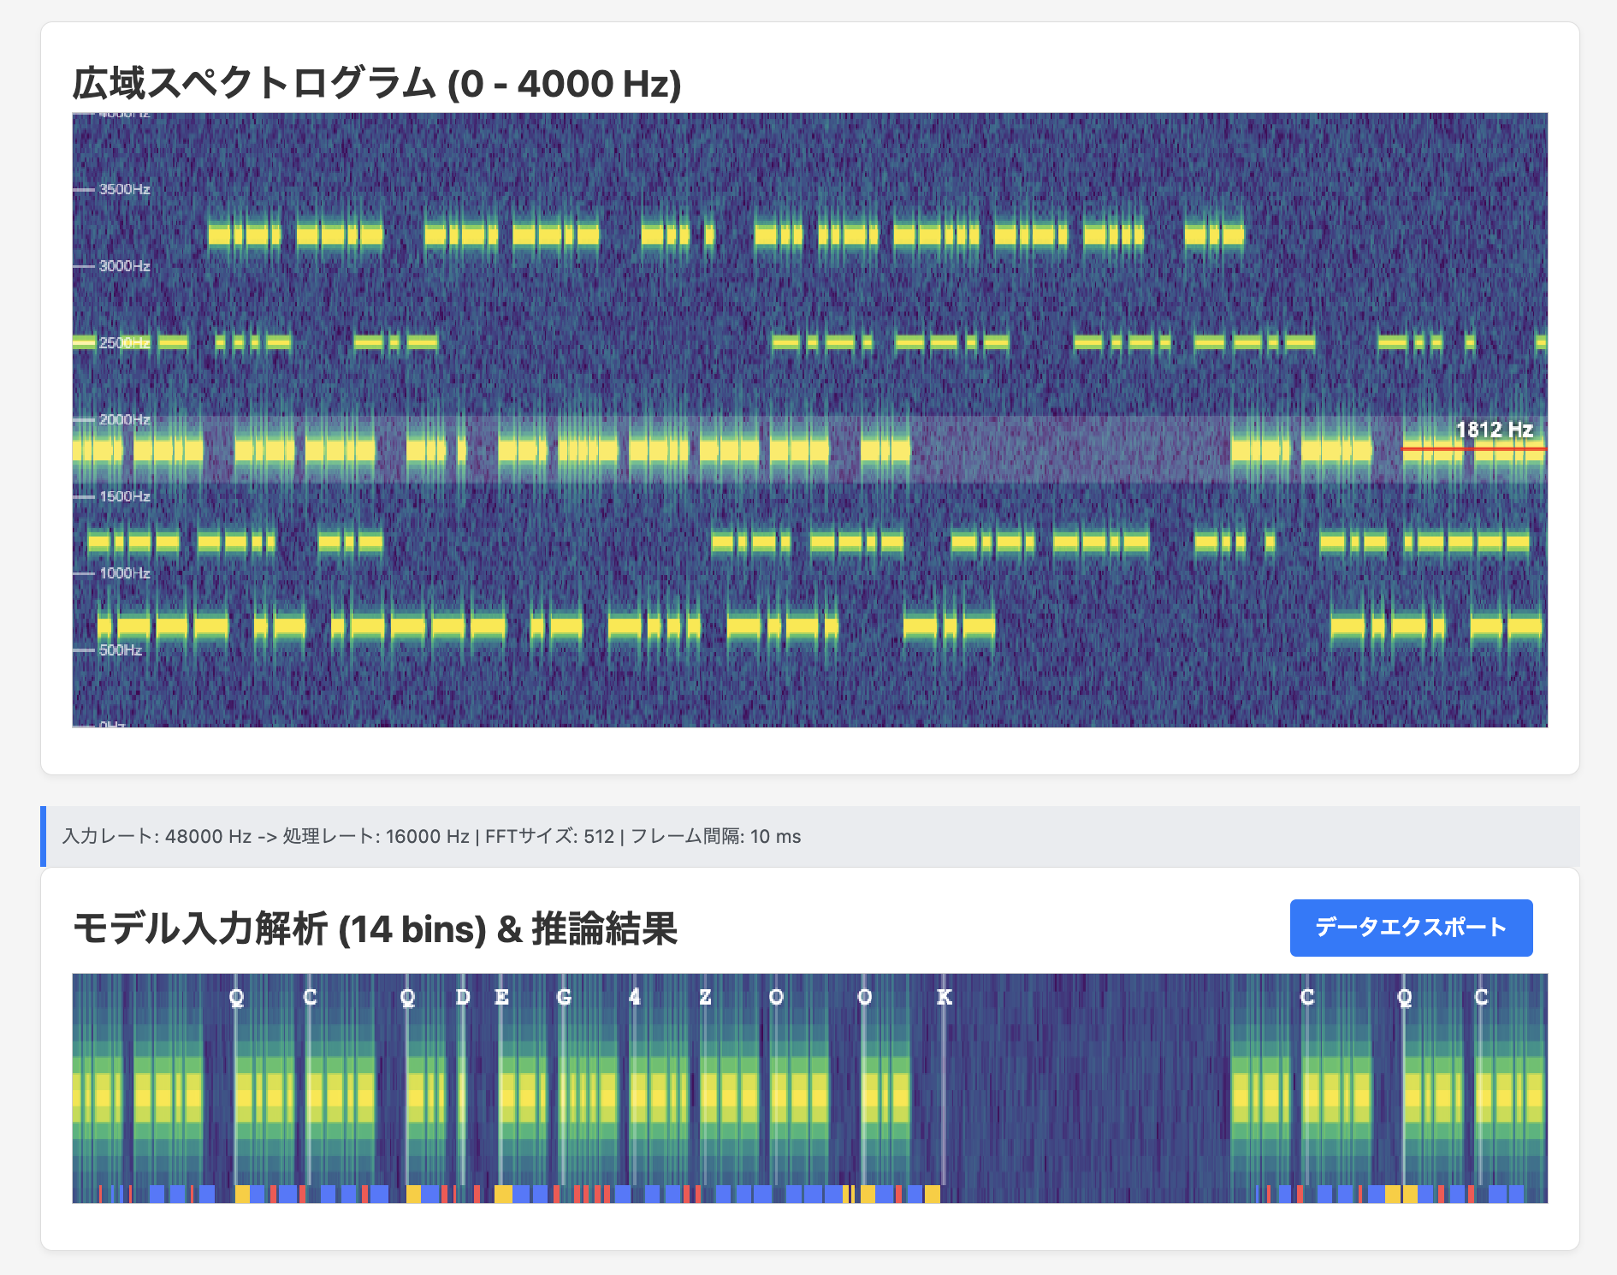Click the 1812 Hz frequency label
This screenshot has width=1617, height=1275.
click(x=1493, y=430)
